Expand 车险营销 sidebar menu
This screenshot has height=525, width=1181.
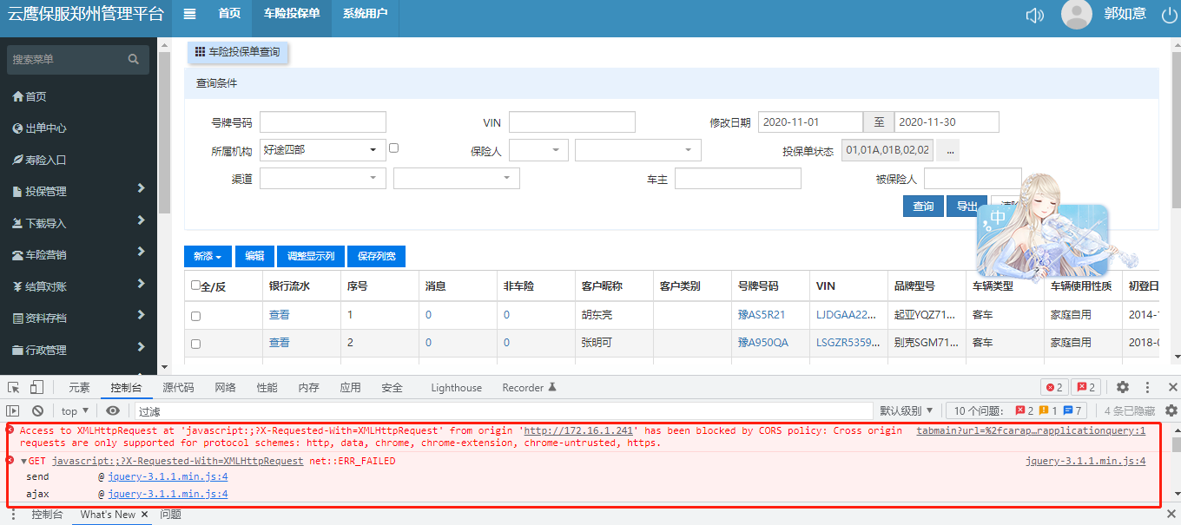pos(78,255)
